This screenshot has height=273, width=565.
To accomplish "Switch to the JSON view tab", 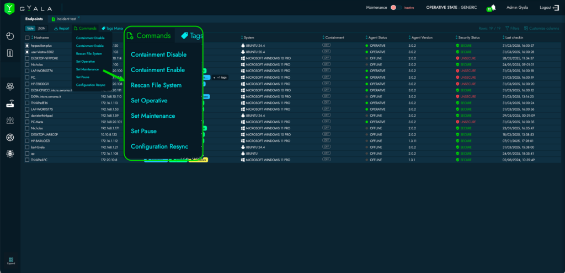I will (42, 28).
